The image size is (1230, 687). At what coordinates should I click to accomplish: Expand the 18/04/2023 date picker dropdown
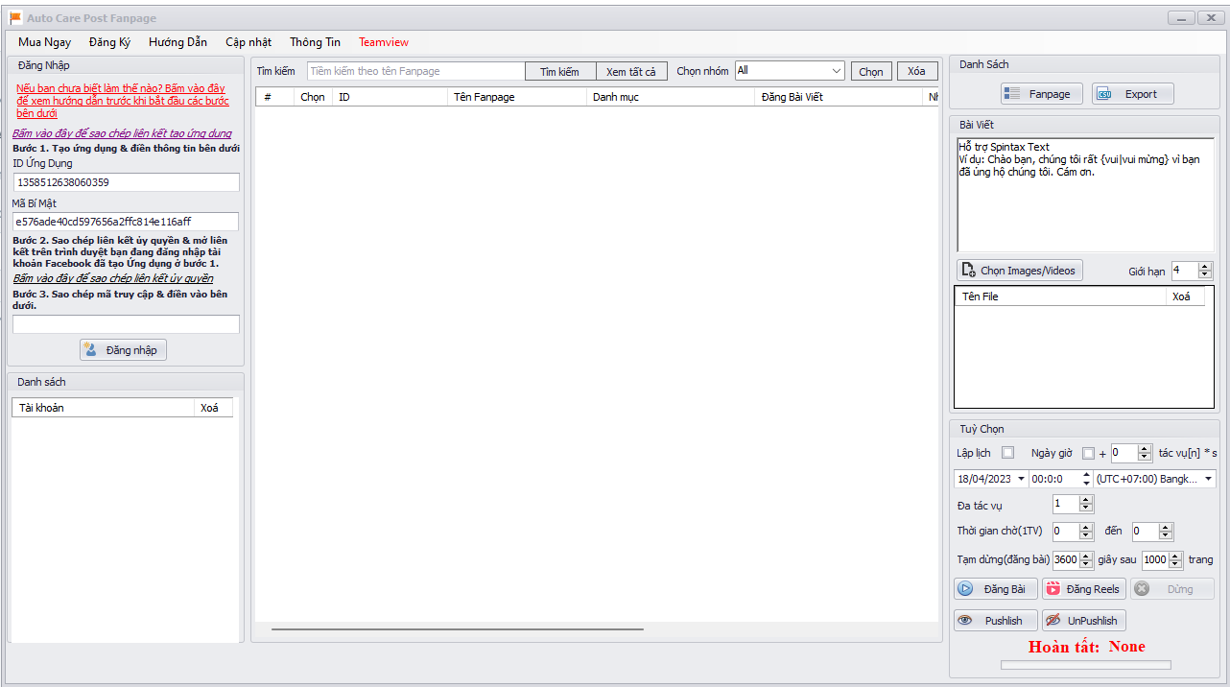click(x=1020, y=479)
